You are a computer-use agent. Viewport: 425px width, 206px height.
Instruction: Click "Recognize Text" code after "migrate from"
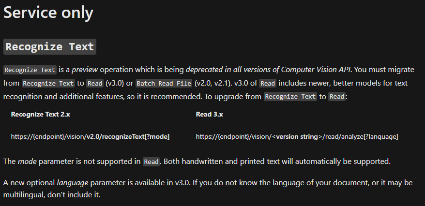pos(48,83)
